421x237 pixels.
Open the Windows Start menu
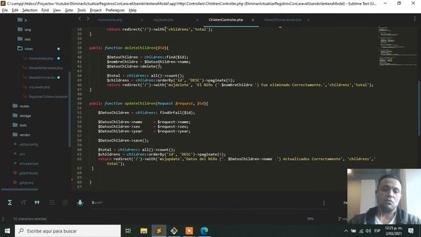point(7,231)
